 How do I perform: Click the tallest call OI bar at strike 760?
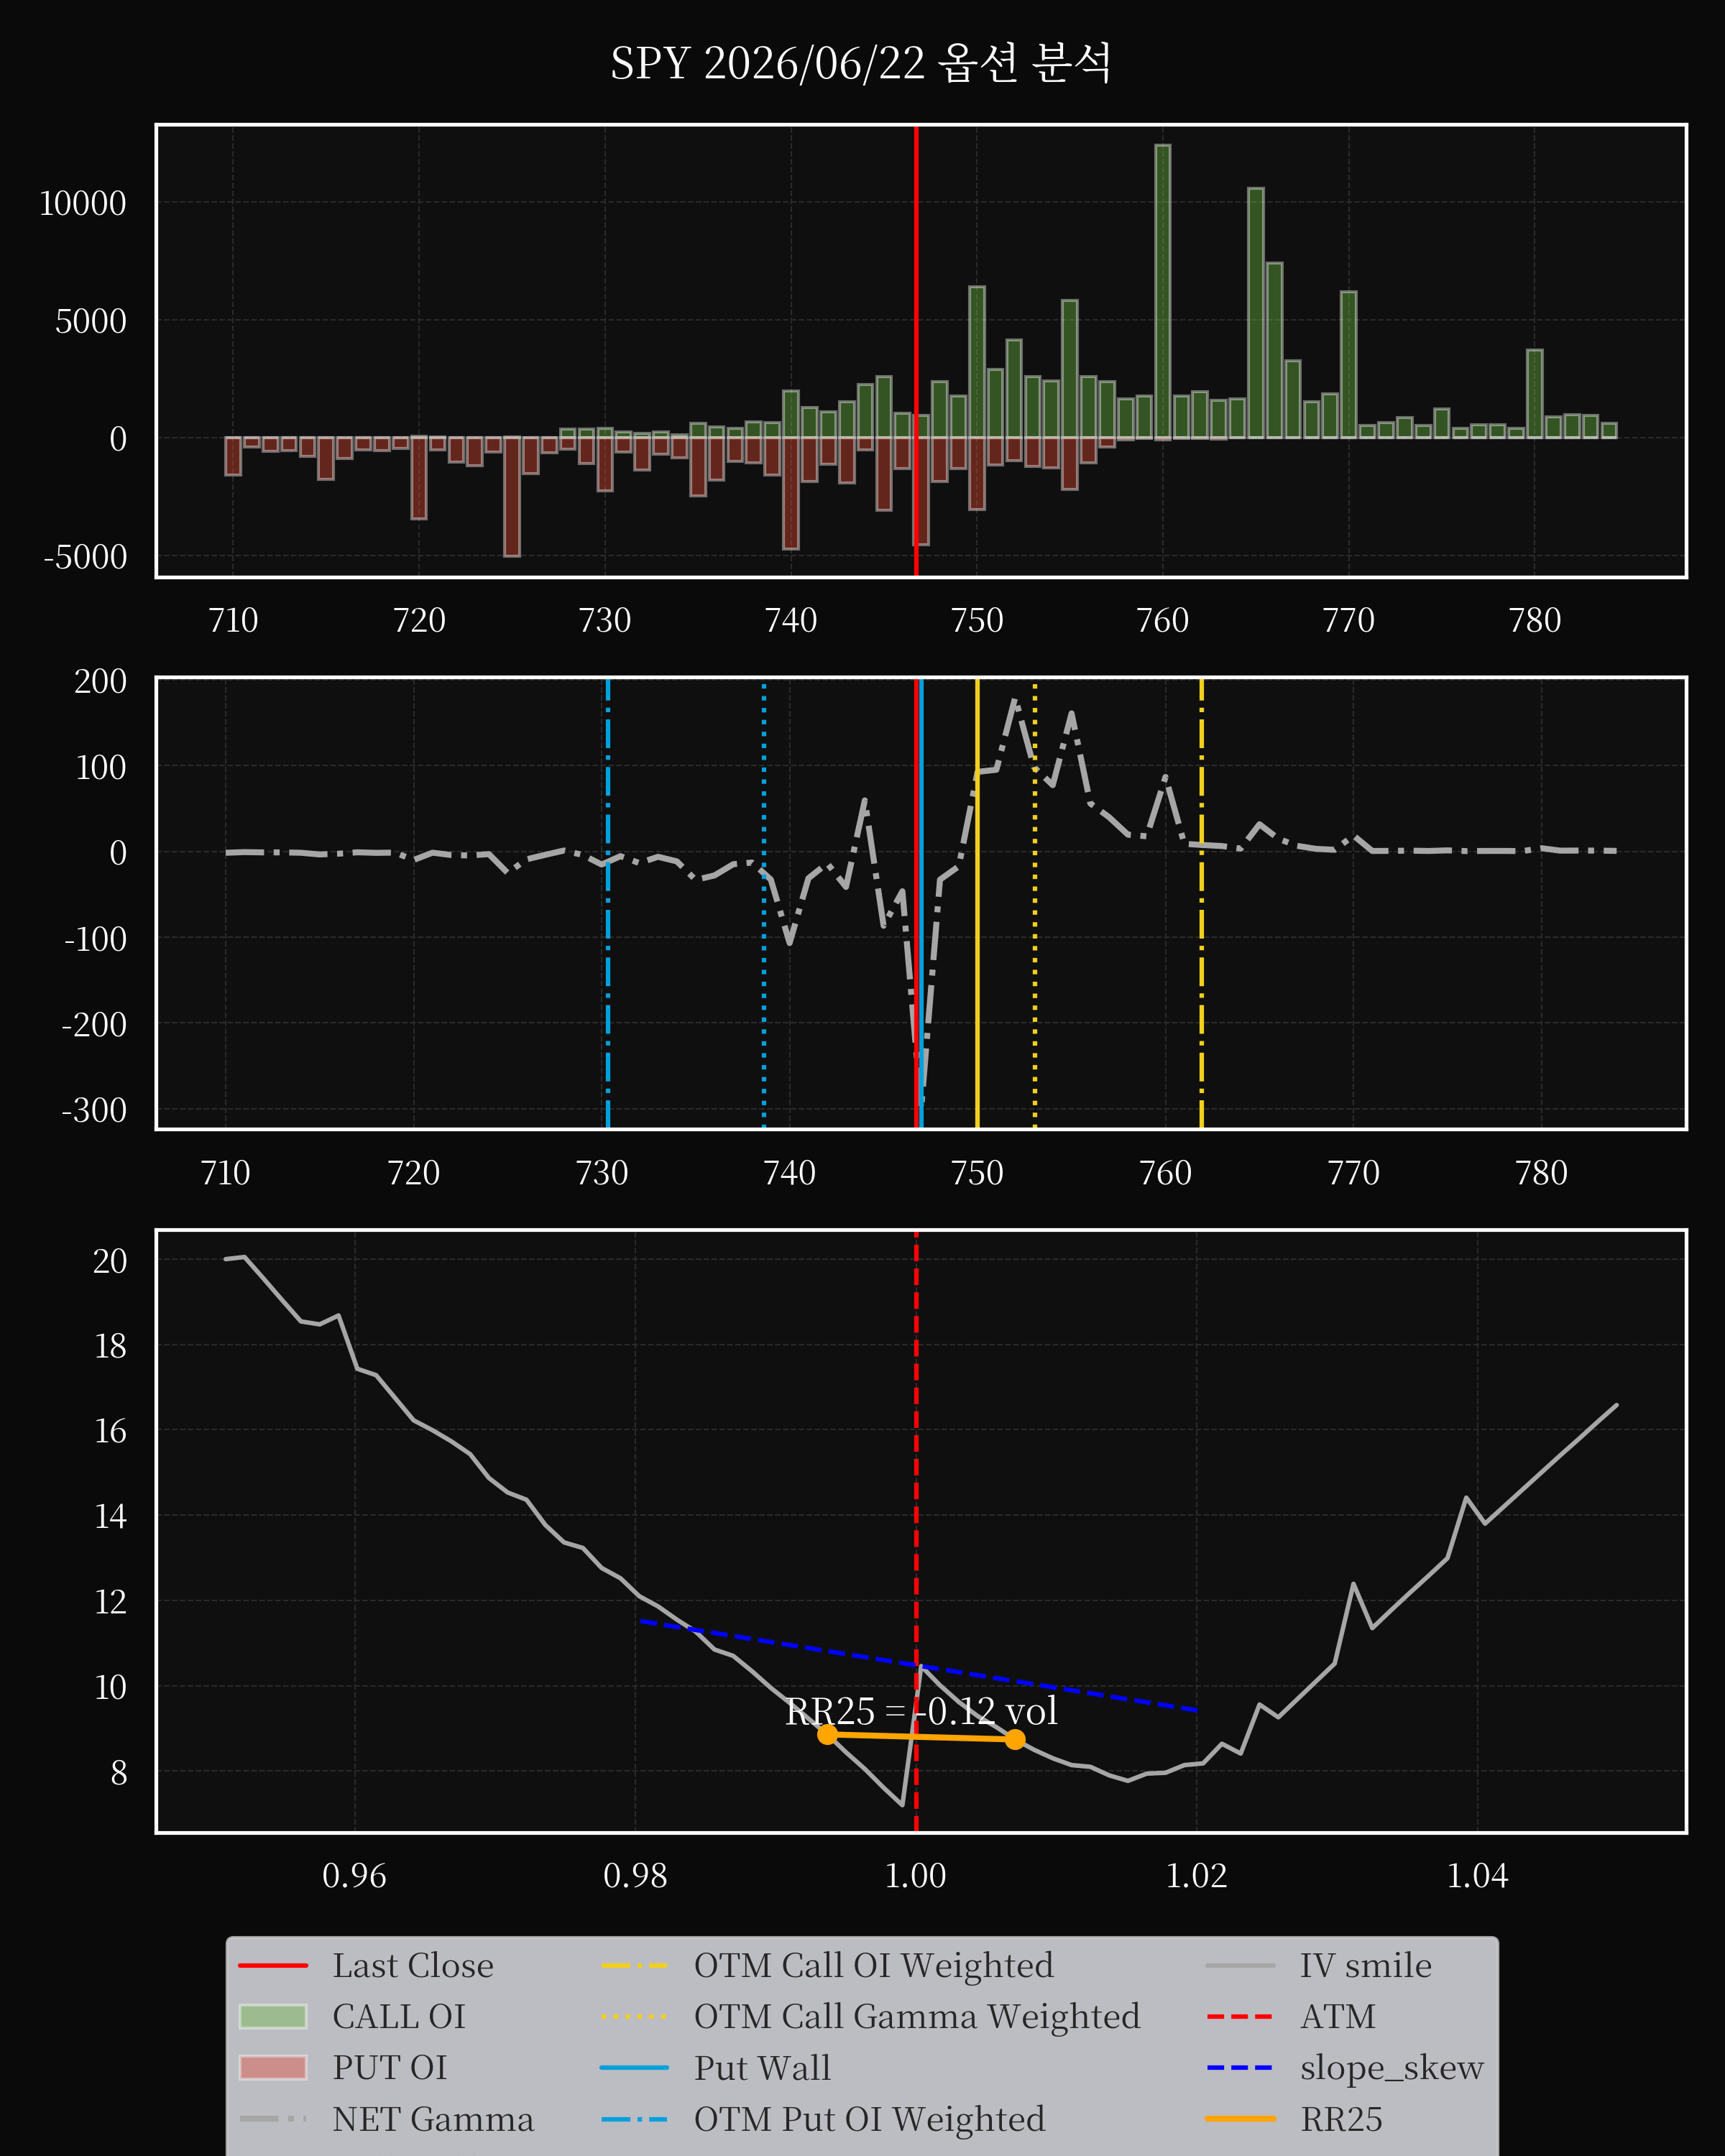click(x=1163, y=291)
